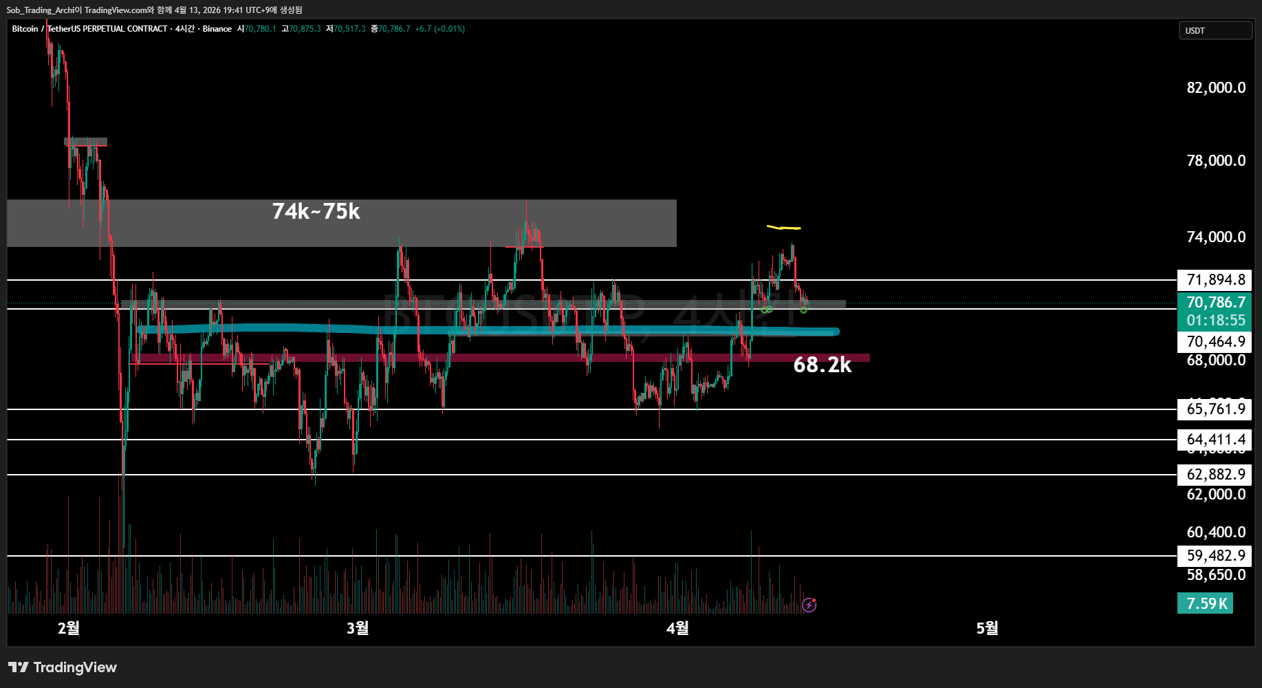
Task: Click the 74,000.0 axis price
Action: 1216,237
